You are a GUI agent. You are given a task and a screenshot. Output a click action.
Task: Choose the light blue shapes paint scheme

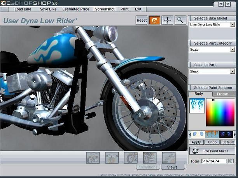[x=198, y=135]
